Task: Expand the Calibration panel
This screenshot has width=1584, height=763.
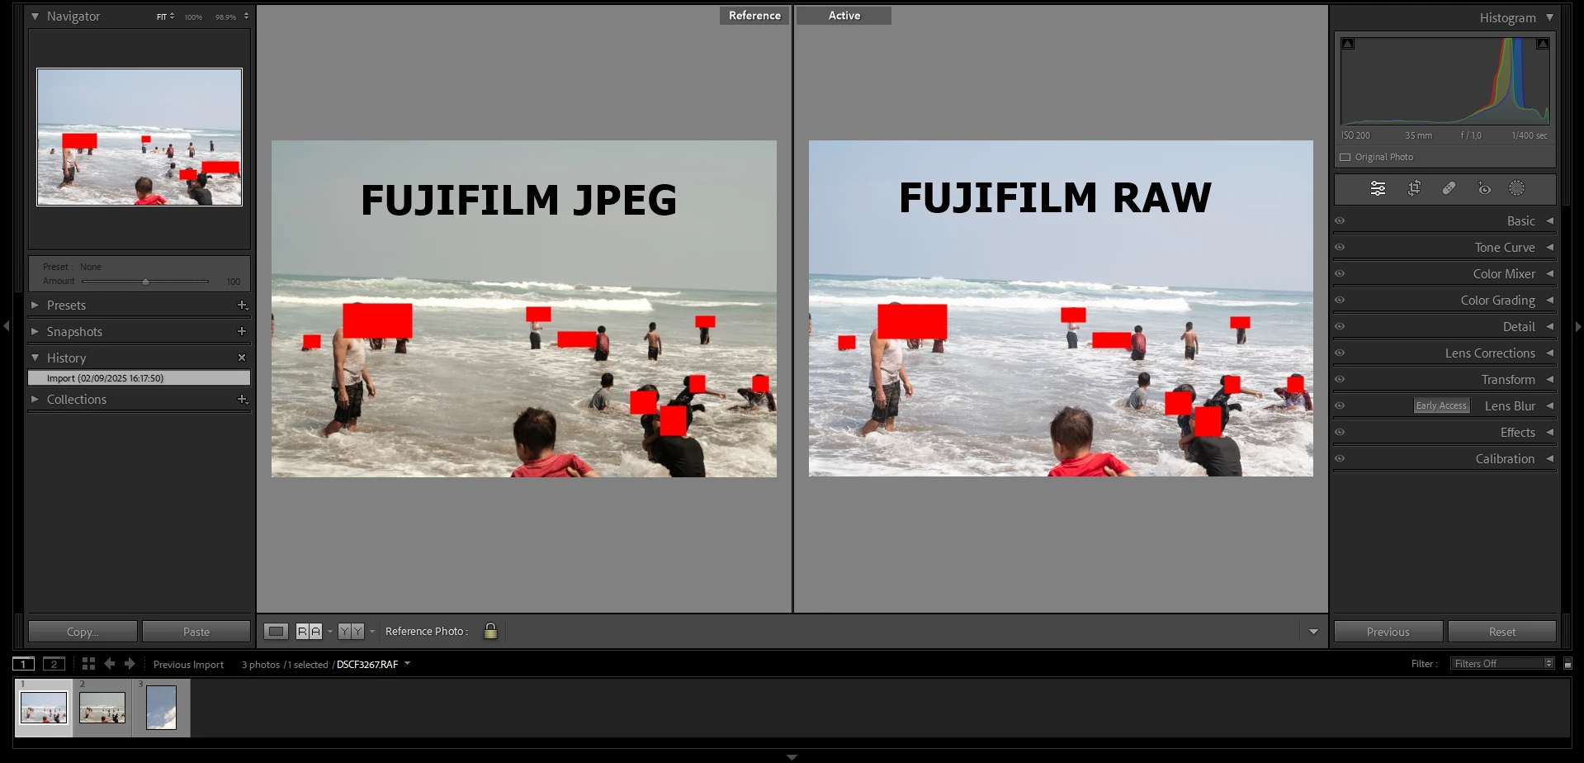Action: click(x=1549, y=459)
